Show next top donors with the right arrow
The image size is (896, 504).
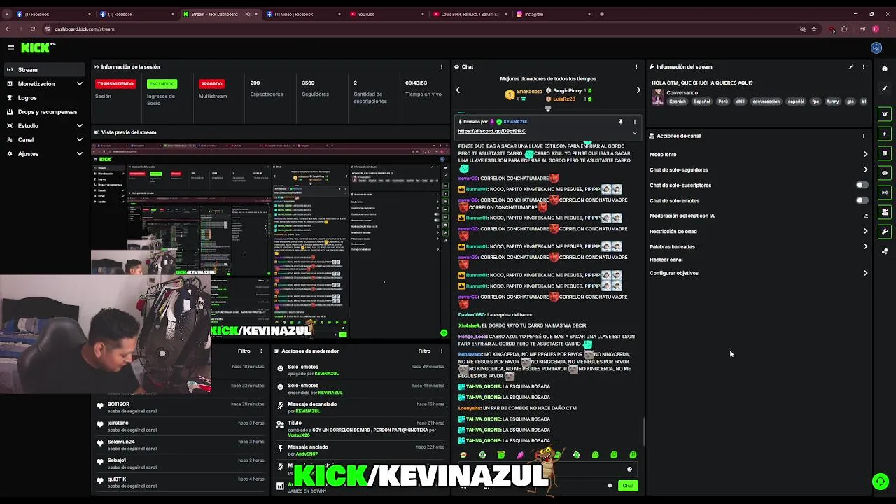tap(638, 90)
